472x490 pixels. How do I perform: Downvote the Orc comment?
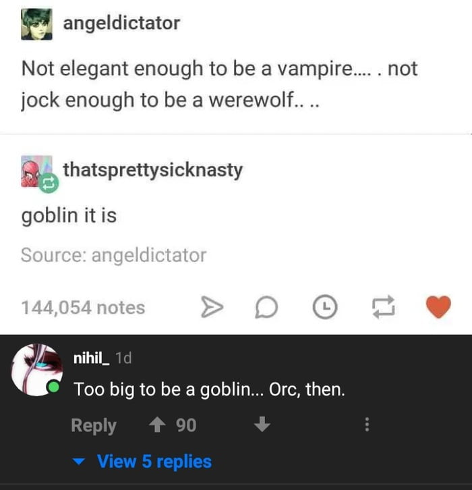(x=262, y=424)
